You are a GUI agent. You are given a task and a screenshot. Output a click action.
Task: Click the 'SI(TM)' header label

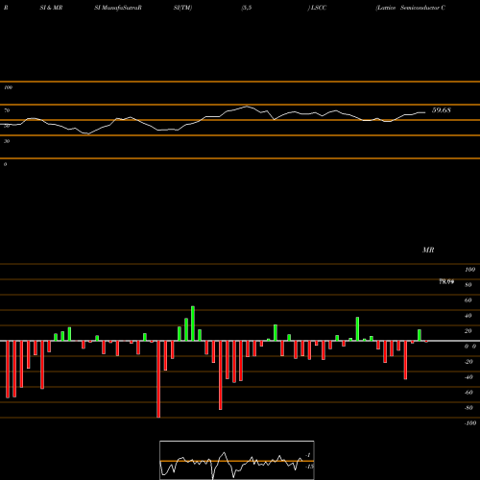[182, 8]
